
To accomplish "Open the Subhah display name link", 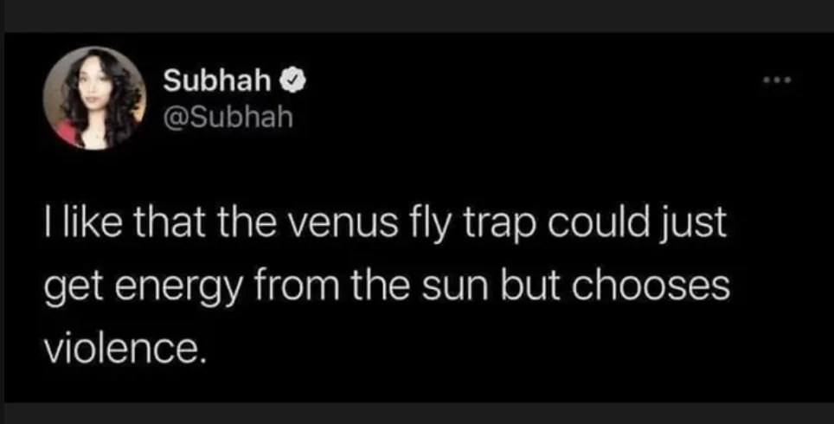I will point(217,80).
